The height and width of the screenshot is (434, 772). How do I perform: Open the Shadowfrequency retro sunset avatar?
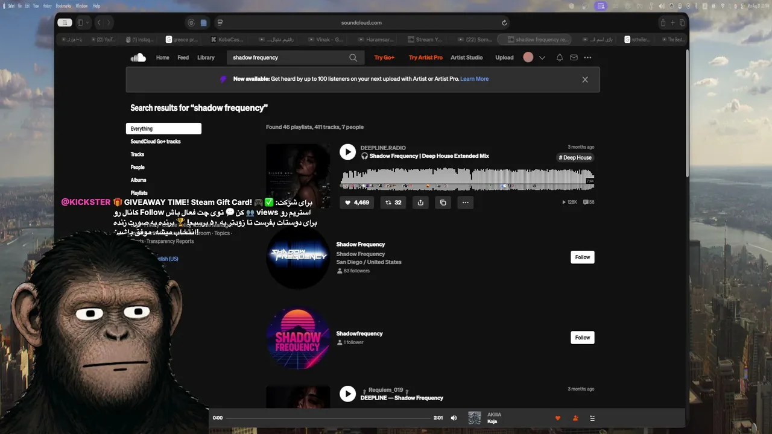[298, 337]
